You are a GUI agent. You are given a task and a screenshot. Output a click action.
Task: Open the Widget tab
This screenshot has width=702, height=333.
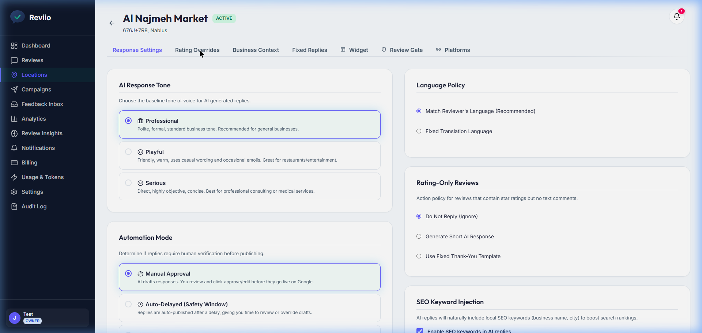point(354,50)
